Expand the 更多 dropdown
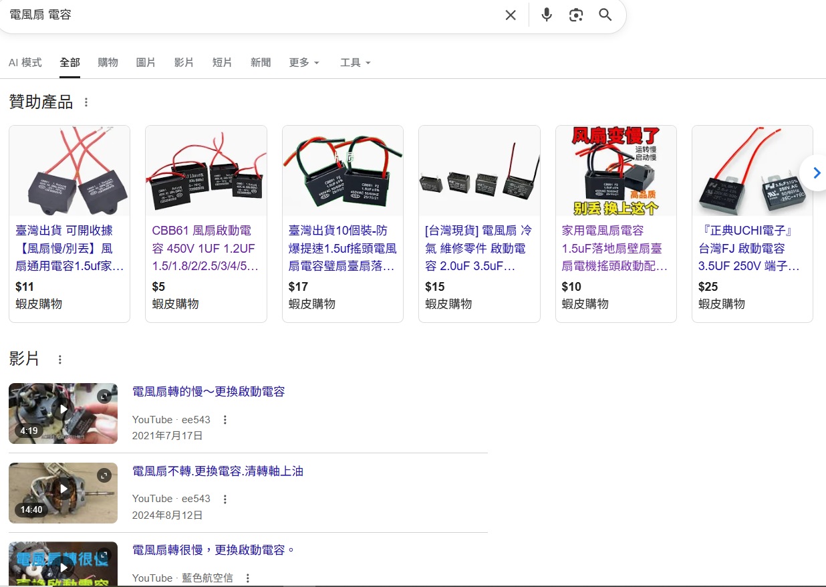Viewport: 826px width, 587px height. [304, 62]
